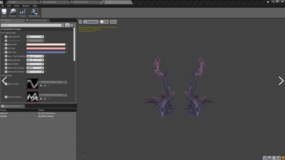Reset Root / Tip Color Blend value

pyautogui.click(x=46, y=56)
